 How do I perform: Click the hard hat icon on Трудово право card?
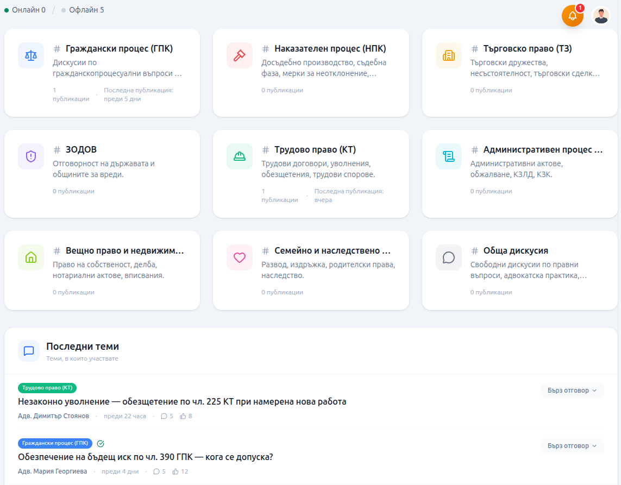tap(240, 156)
